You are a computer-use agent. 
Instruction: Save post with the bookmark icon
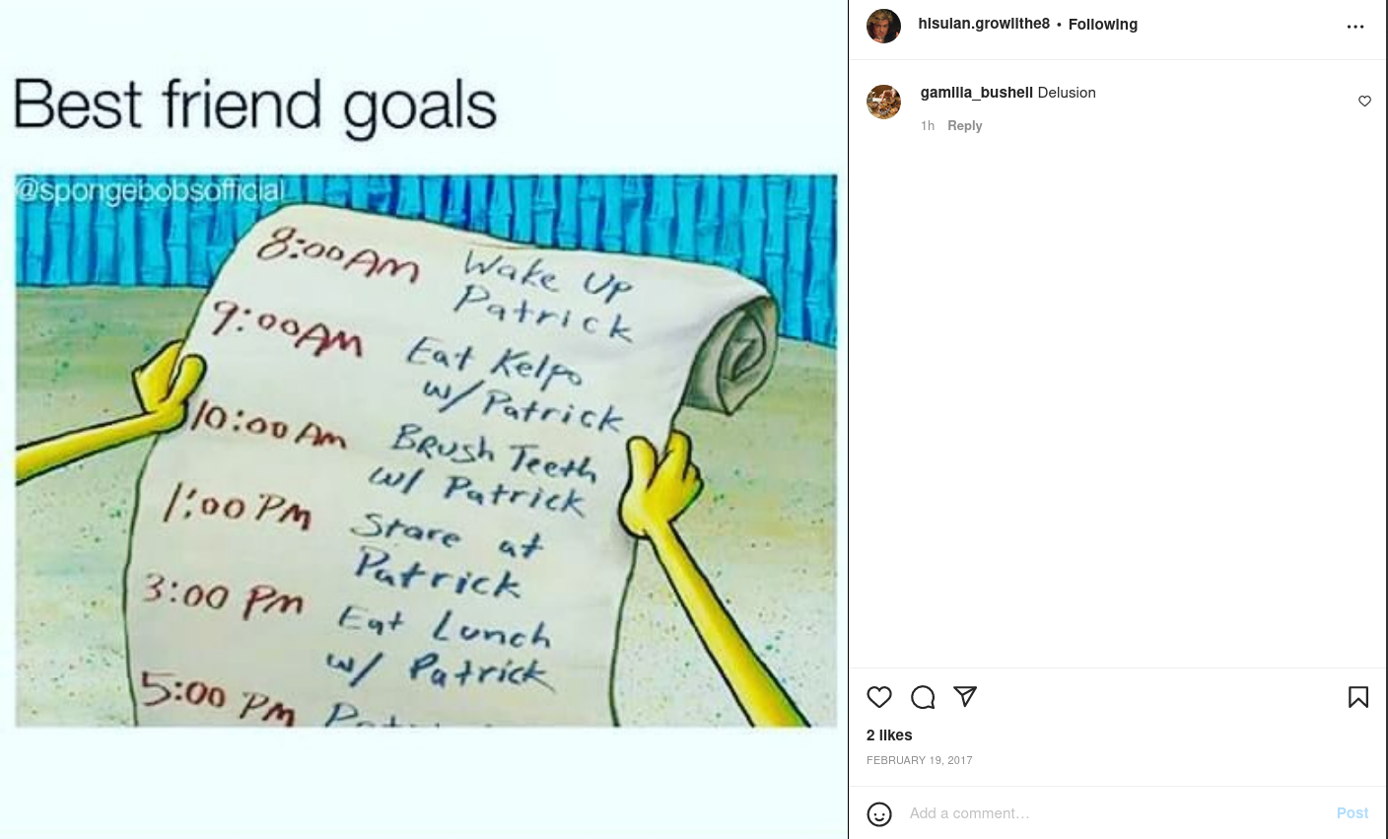pyautogui.click(x=1358, y=697)
